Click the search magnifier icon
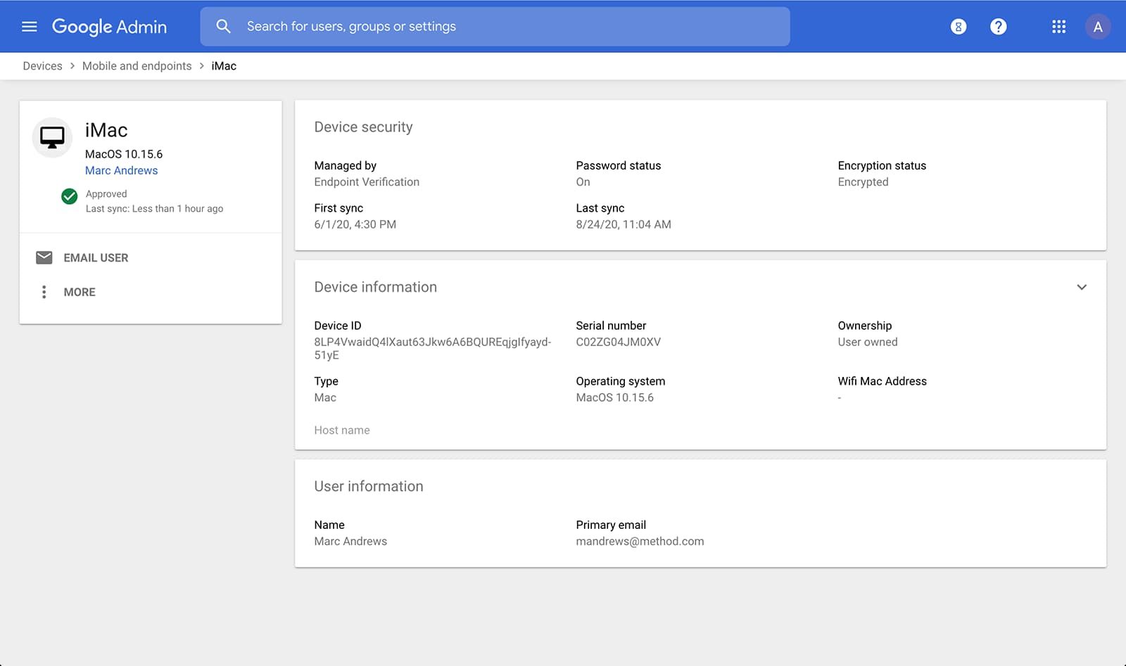This screenshot has width=1126, height=666. (223, 27)
